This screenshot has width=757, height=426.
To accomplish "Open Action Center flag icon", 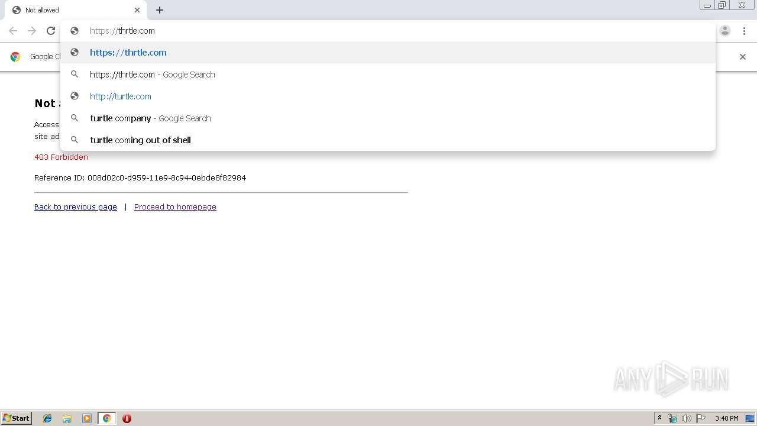I will (x=701, y=418).
